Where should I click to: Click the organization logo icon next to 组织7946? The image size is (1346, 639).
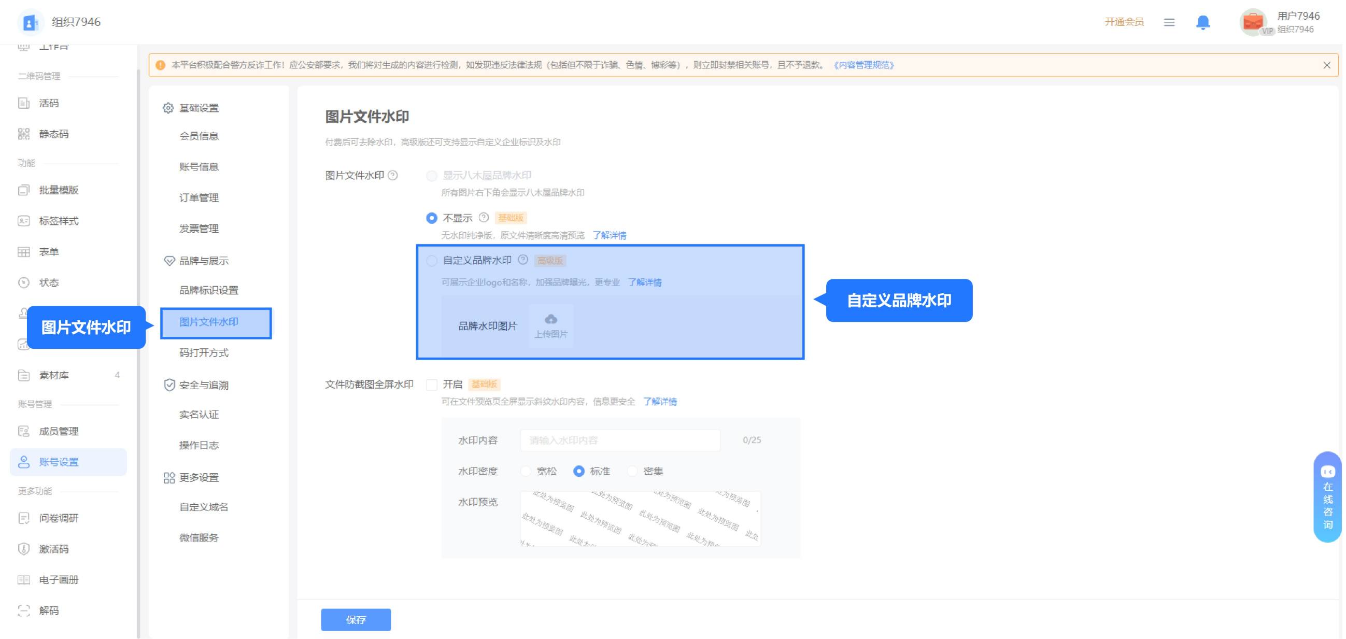coord(30,22)
